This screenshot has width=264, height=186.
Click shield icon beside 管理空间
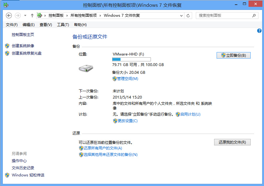pos(114,79)
